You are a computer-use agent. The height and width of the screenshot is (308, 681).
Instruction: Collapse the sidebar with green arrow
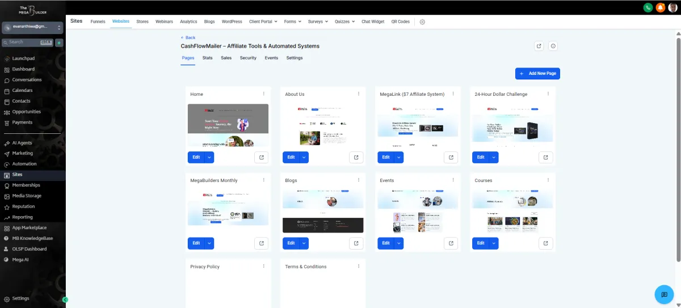pyautogui.click(x=65, y=299)
